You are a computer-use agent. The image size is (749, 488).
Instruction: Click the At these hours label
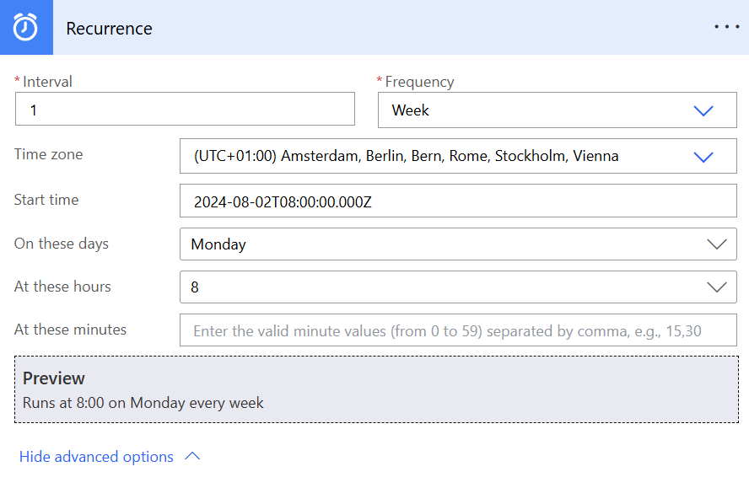62,287
